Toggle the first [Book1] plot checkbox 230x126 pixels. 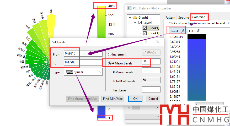click(145, 28)
